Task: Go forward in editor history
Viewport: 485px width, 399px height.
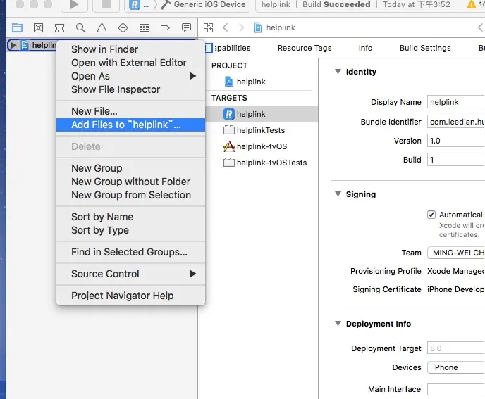Action: click(x=242, y=27)
